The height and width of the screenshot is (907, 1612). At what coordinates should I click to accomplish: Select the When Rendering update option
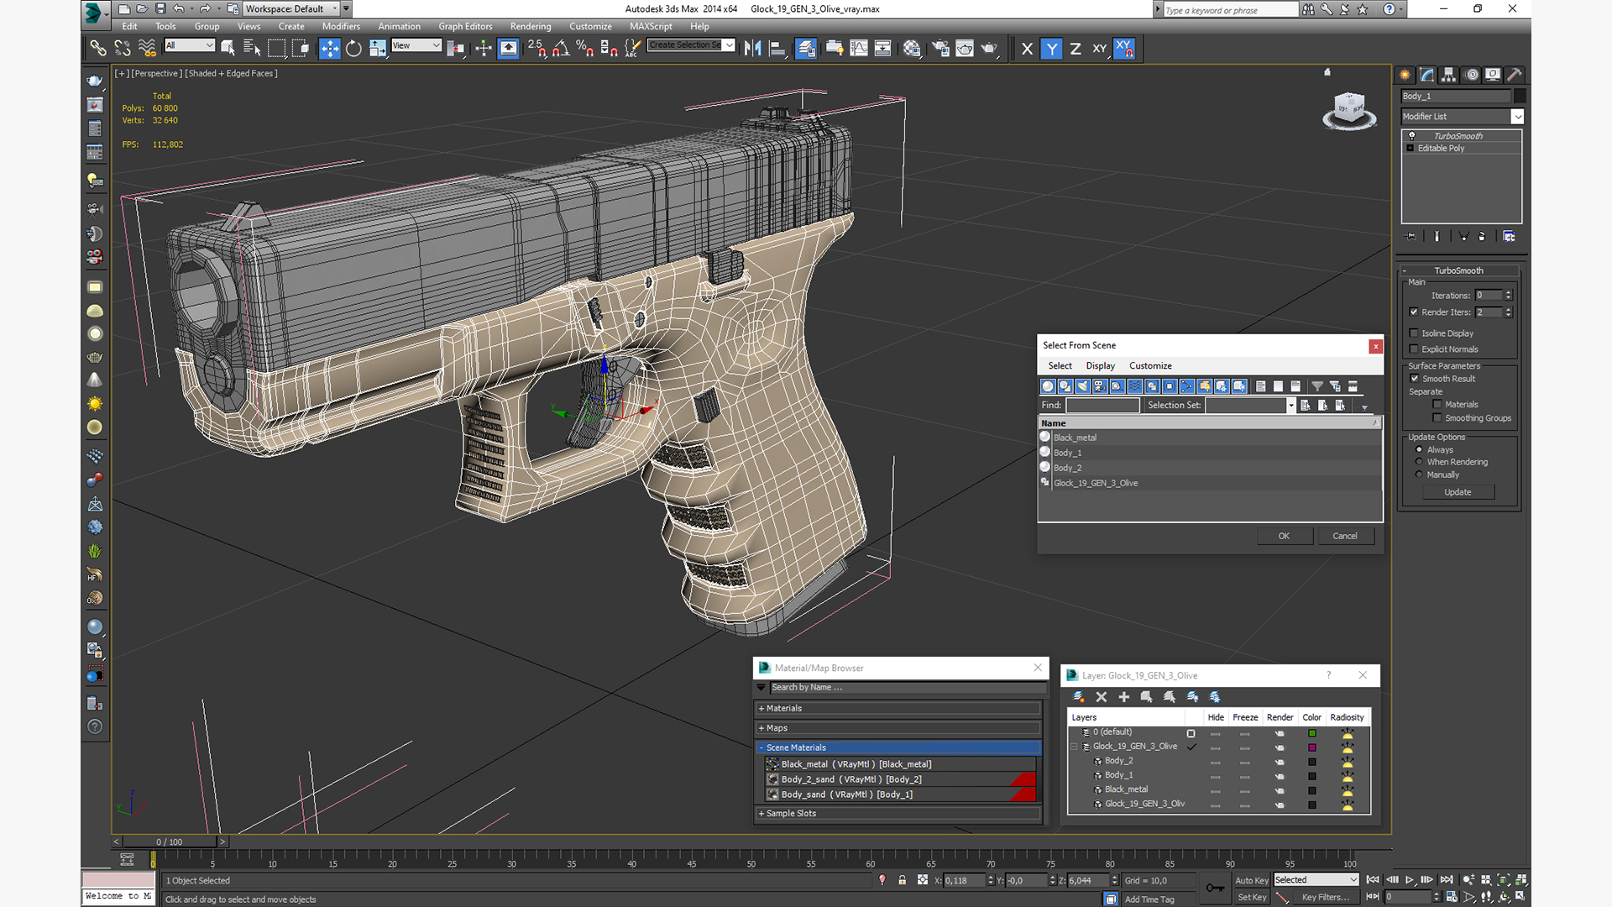(x=1420, y=462)
